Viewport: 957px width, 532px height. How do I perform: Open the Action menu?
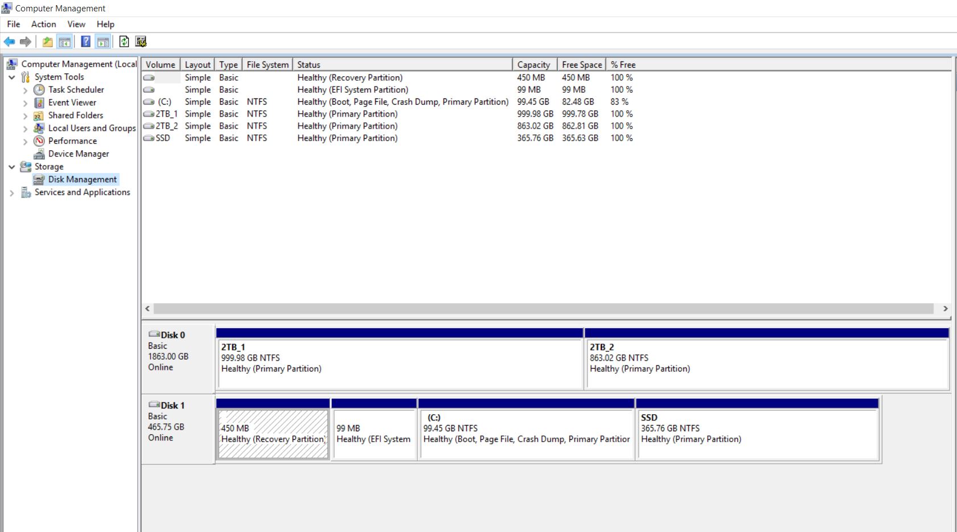point(43,24)
